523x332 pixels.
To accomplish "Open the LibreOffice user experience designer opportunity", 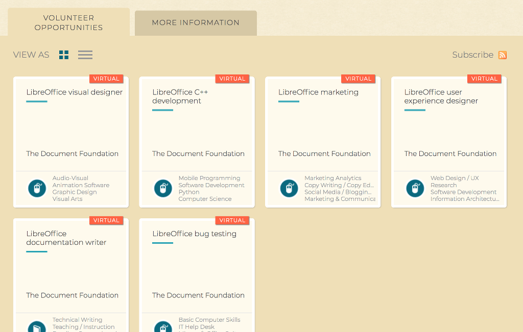I will [x=441, y=96].
